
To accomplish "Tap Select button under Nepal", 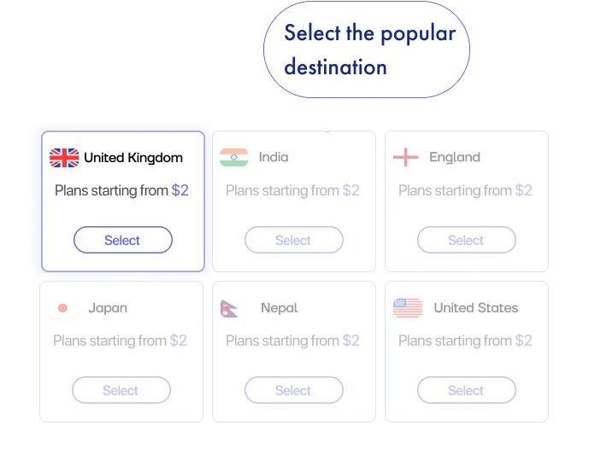I will (x=293, y=391).
